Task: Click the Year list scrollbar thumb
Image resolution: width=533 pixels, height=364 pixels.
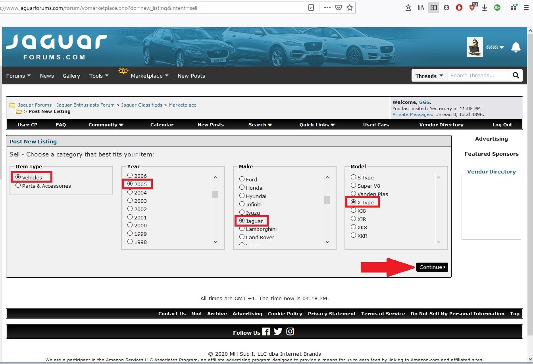Action: pyautogui.click(x=215, y=194)
